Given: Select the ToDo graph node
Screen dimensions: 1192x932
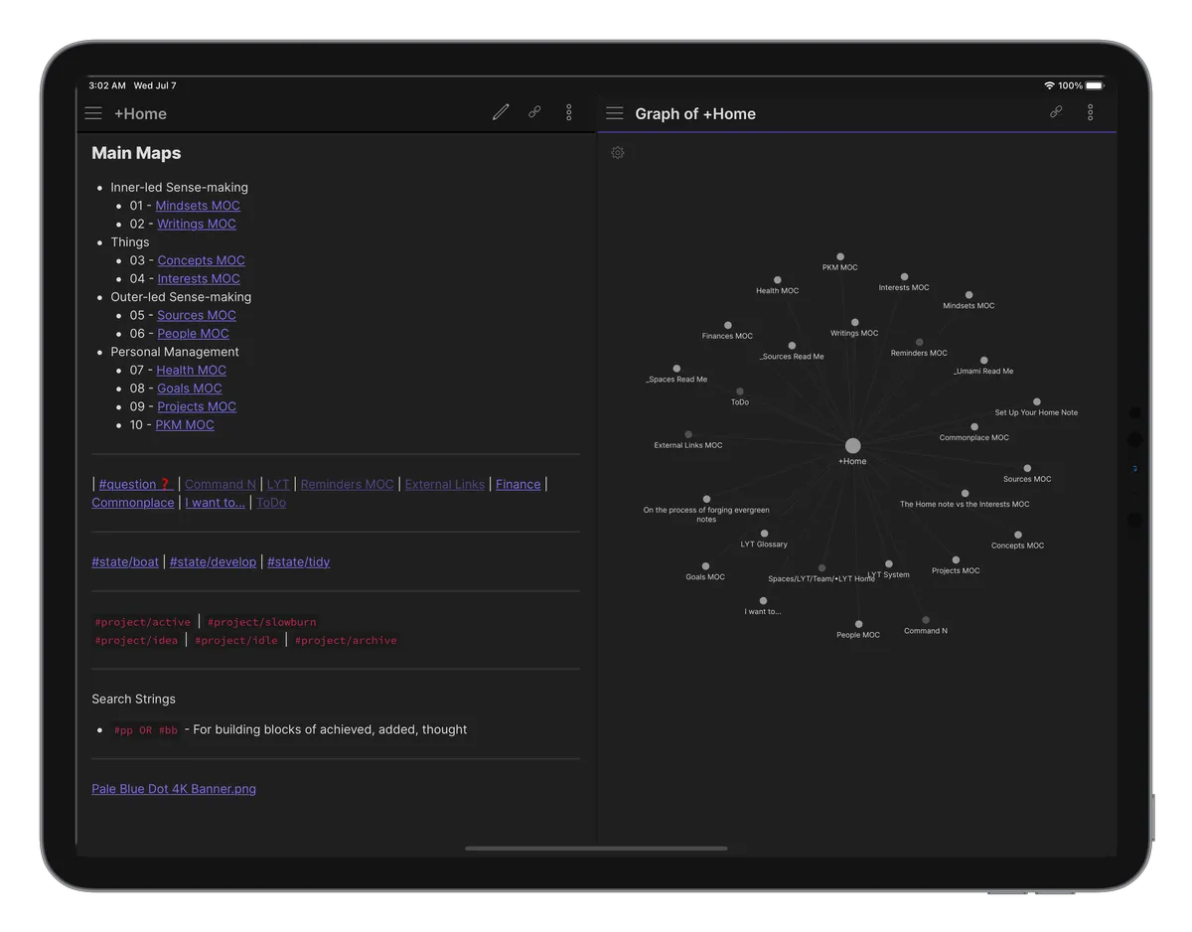Looking at the screenshot, I should [740, 391].
